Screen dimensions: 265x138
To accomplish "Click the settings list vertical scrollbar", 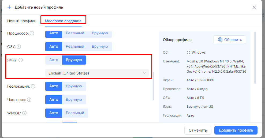I will point(154,86).
